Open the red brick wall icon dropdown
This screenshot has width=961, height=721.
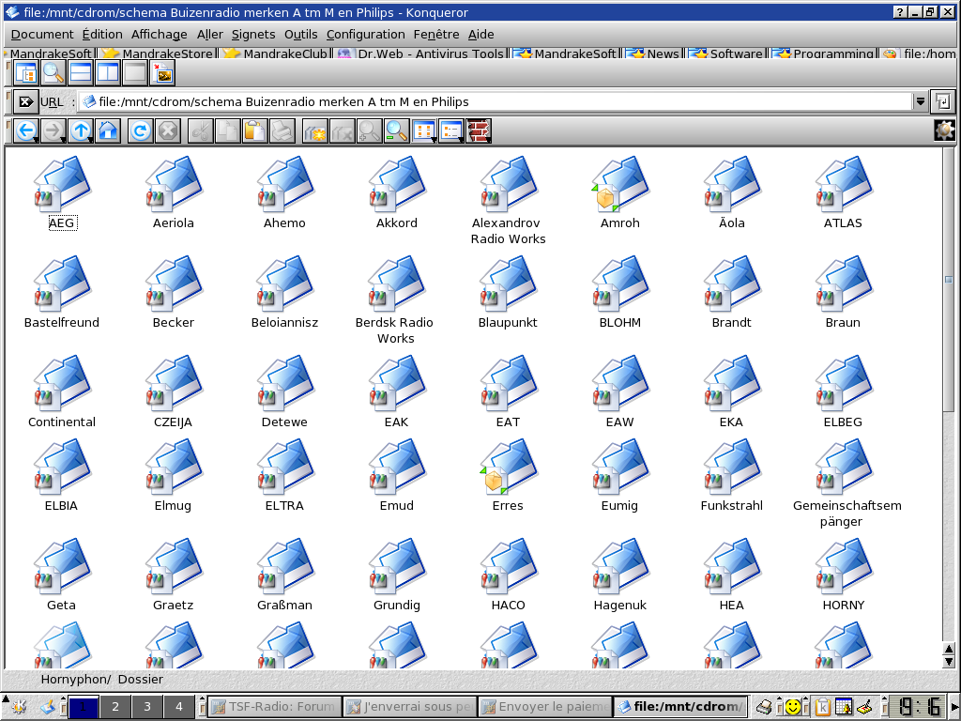click(479, 130)
